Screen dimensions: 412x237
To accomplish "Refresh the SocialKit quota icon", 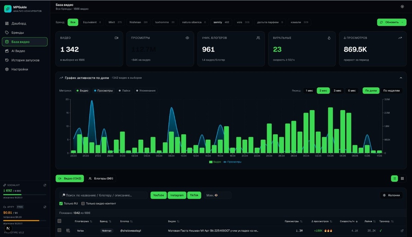I will (45, 185).
